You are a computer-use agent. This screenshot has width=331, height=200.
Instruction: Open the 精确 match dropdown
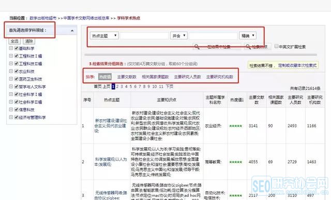[248, 36]
